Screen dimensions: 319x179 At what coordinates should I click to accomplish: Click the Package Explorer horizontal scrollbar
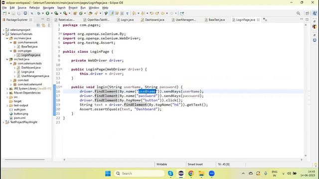(x=24, y=160)
